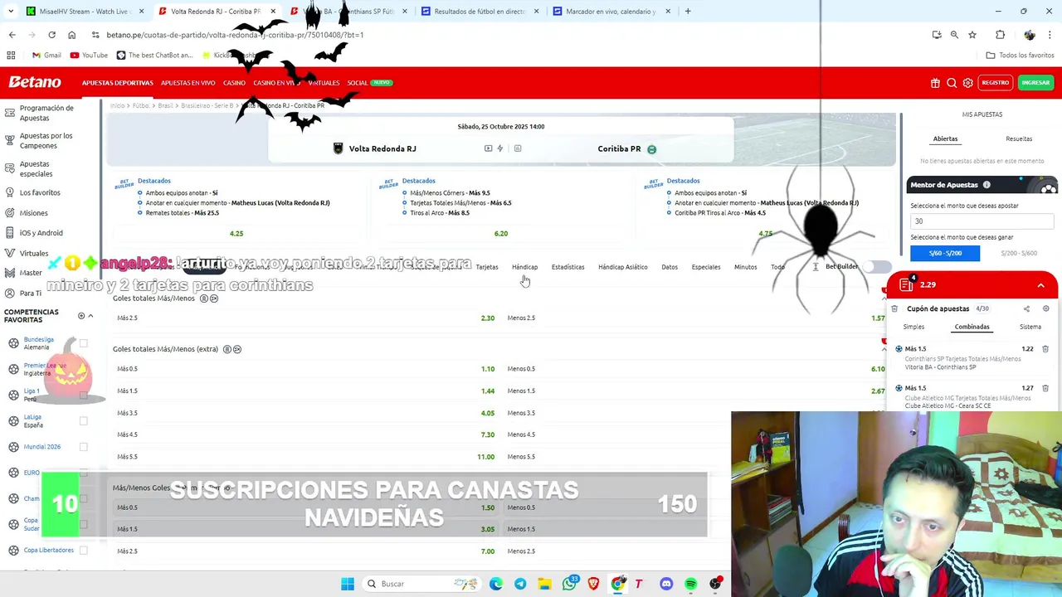Image resolution: width=1062 pixels, height=597 pixels.
Task: Open the Chrome apps grid in bookmarks bar
Action: pyautogui.click(x=11, y=55)
